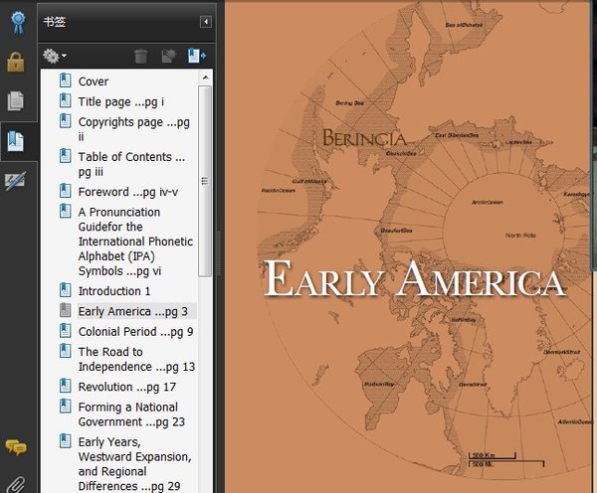Open the Table of Contents bookmark
The image size is (597, 493).
click(x=131, y=164)
